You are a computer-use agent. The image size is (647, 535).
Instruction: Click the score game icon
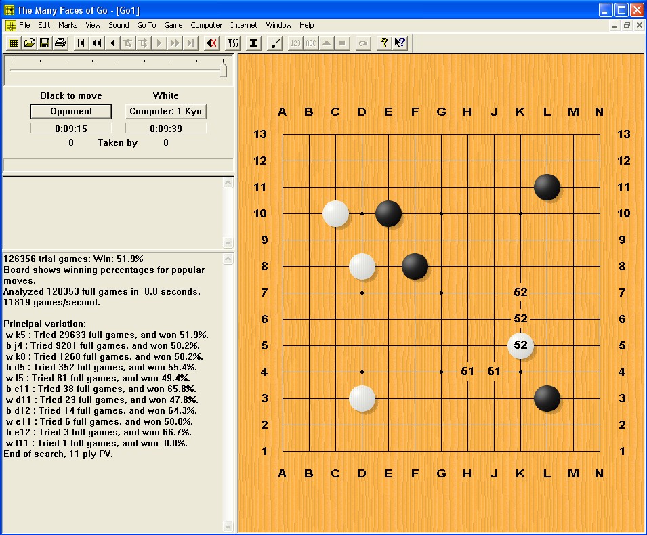pos(274,43)
